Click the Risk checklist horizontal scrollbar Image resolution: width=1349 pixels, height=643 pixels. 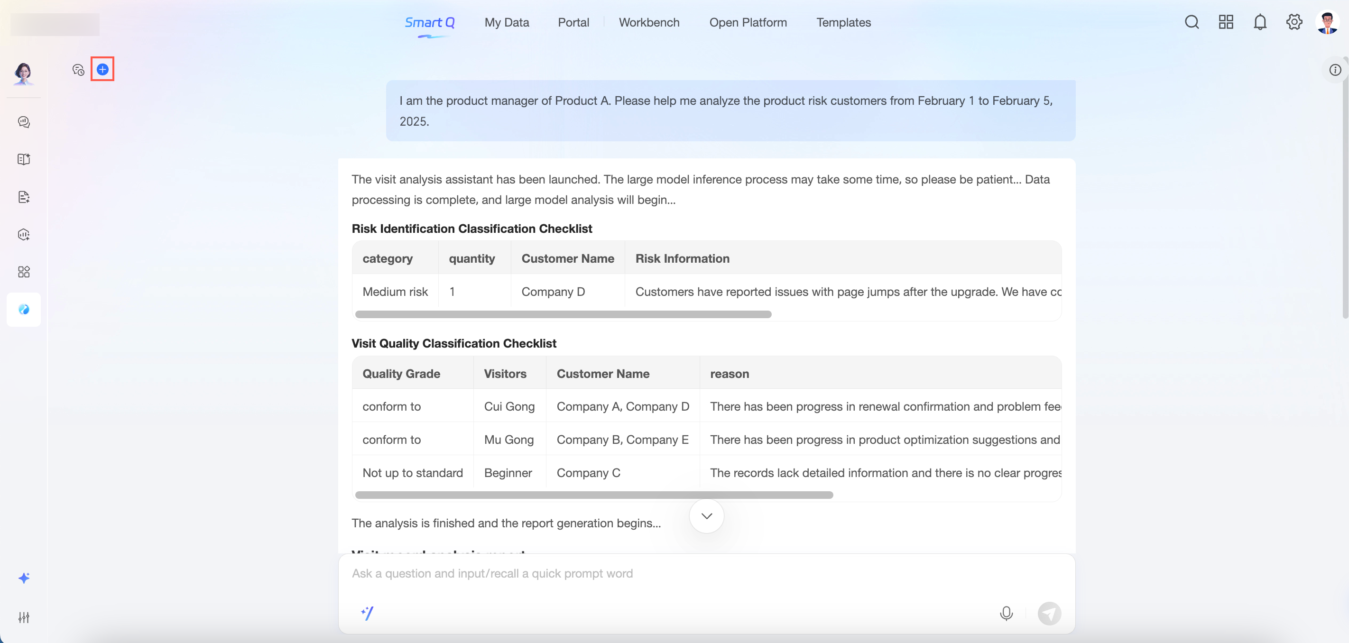tap(563, 314)
